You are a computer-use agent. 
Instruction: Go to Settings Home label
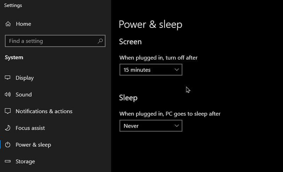pos(23,24)
